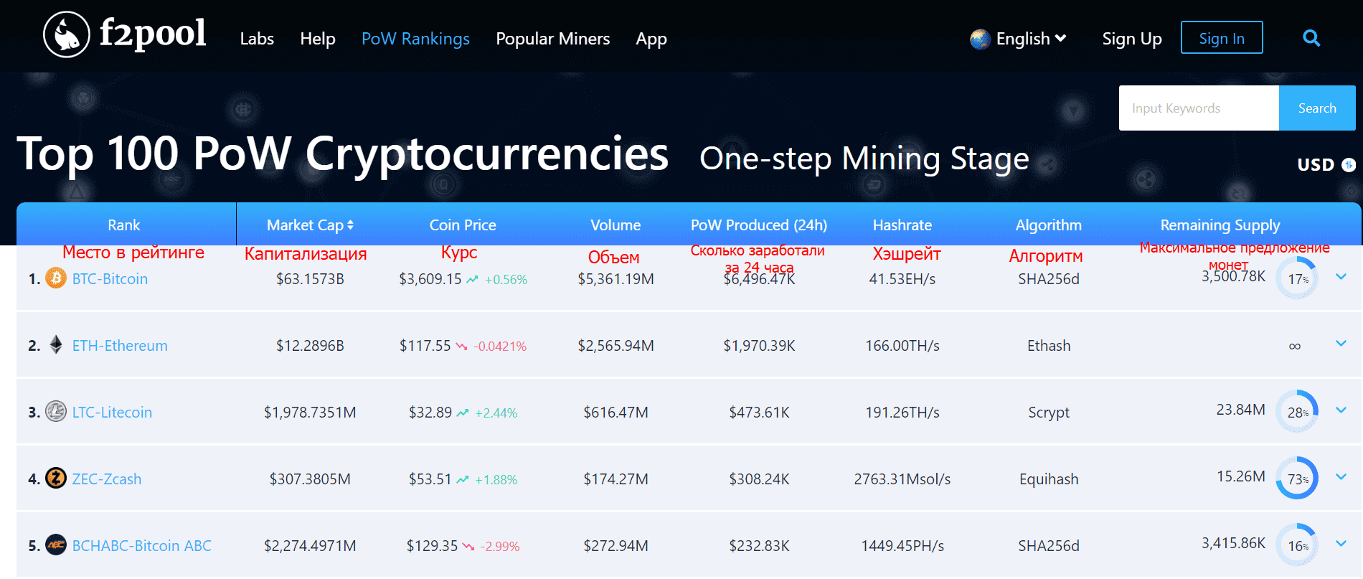
Task: Click Litecoin remaining supply 23.84M
Action: point(1241,409)
